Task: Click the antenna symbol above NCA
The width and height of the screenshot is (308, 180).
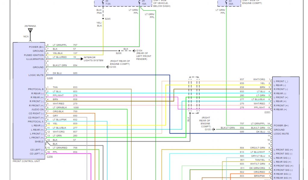Action: pyautogui.click(x=30, y=31)
